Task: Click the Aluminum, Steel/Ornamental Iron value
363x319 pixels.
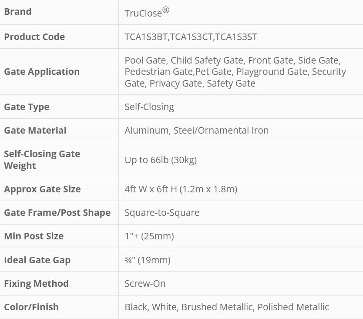Action: point(197,131)
